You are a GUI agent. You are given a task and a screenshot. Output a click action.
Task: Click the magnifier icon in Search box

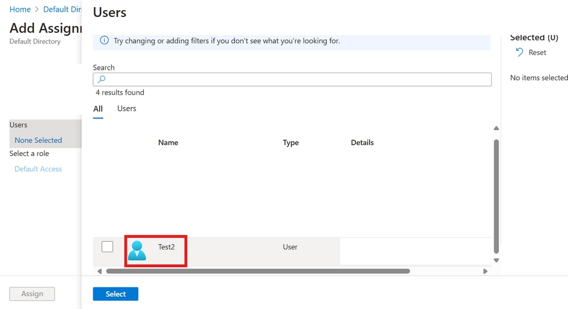click(x=101, y=79)
